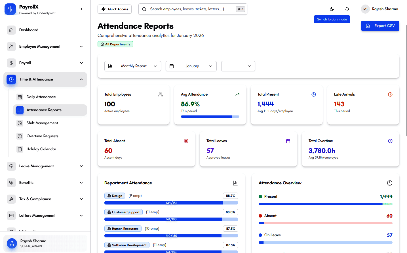Export the report as CSV
The height and width of the screenshot is (253, 407).
click(380, 26)
